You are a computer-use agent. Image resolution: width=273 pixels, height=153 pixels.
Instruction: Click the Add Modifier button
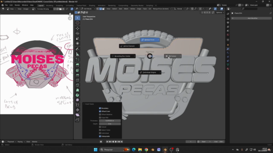click(x=251, y=18)
